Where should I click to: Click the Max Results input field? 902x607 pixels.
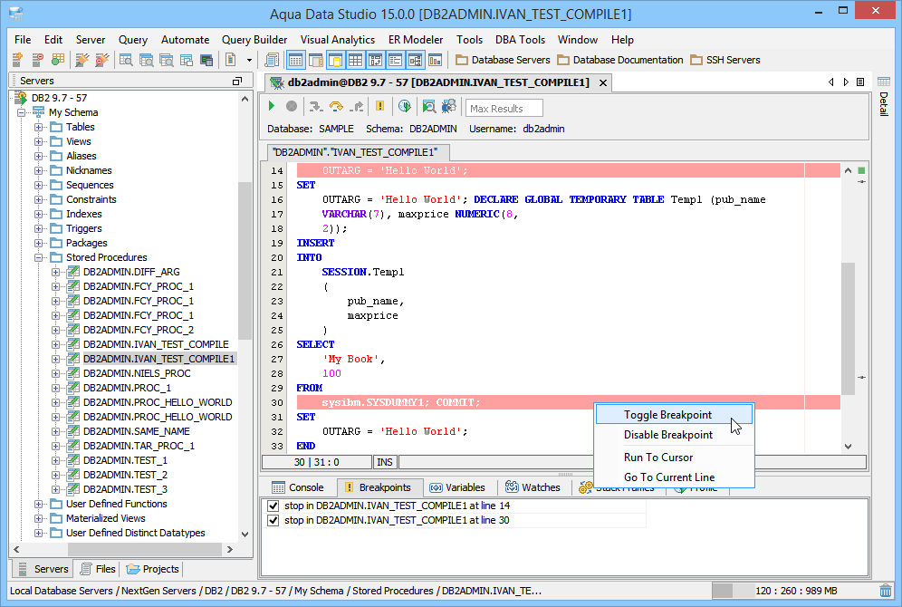504,109
